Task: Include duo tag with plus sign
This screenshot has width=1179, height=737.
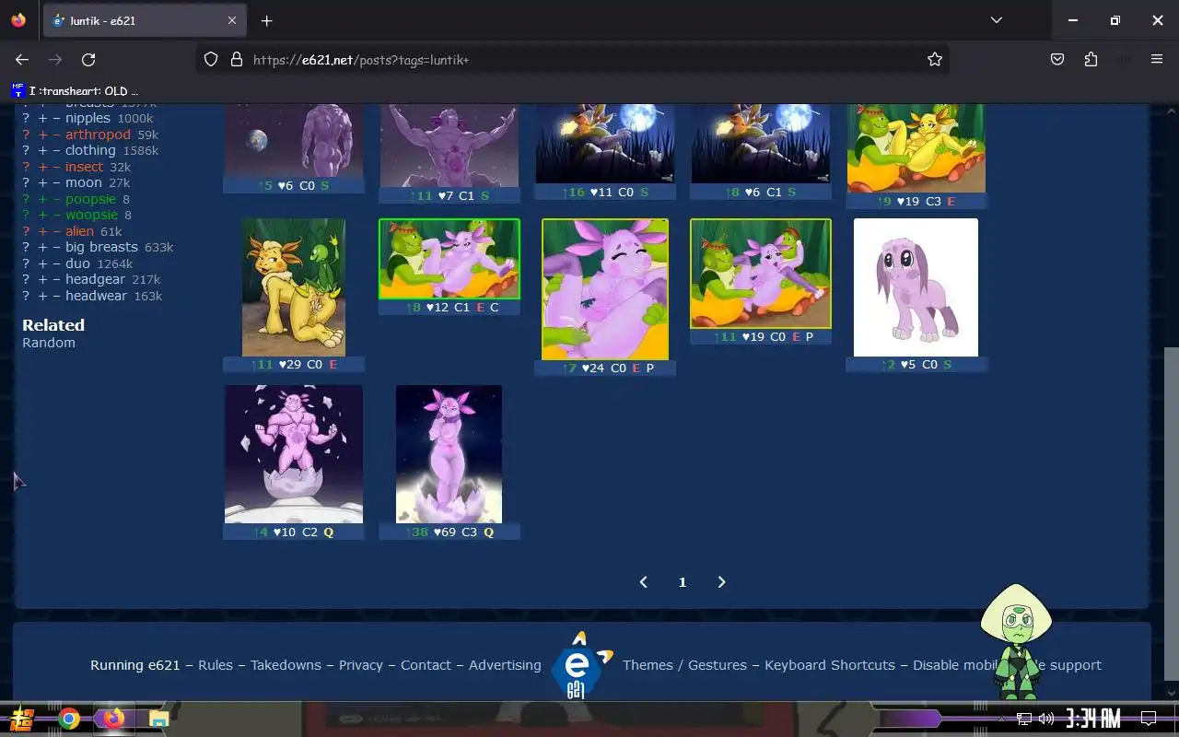Action: tap(42, 263)
